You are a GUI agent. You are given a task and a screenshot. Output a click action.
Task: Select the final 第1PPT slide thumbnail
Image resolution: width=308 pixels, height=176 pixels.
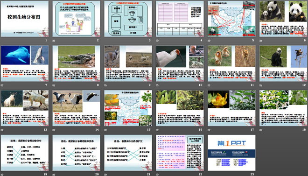[231, 153]
